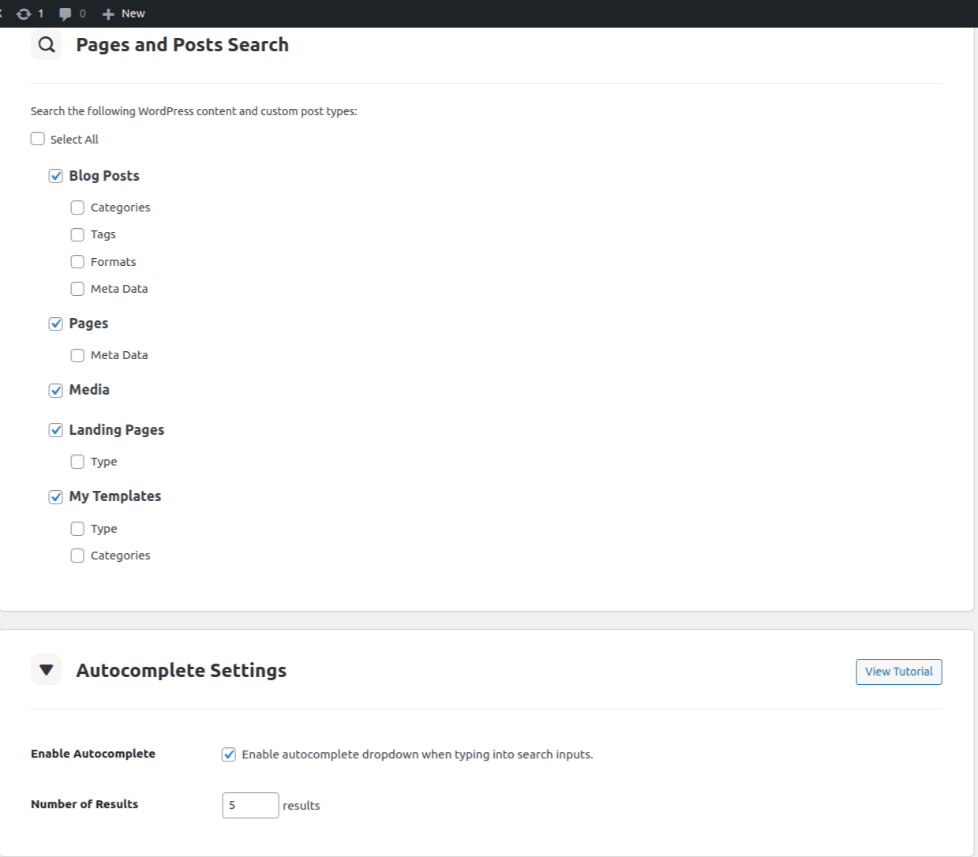
Task: Uncheck the Blog Posts checkbox
Action: pos(56,176)
